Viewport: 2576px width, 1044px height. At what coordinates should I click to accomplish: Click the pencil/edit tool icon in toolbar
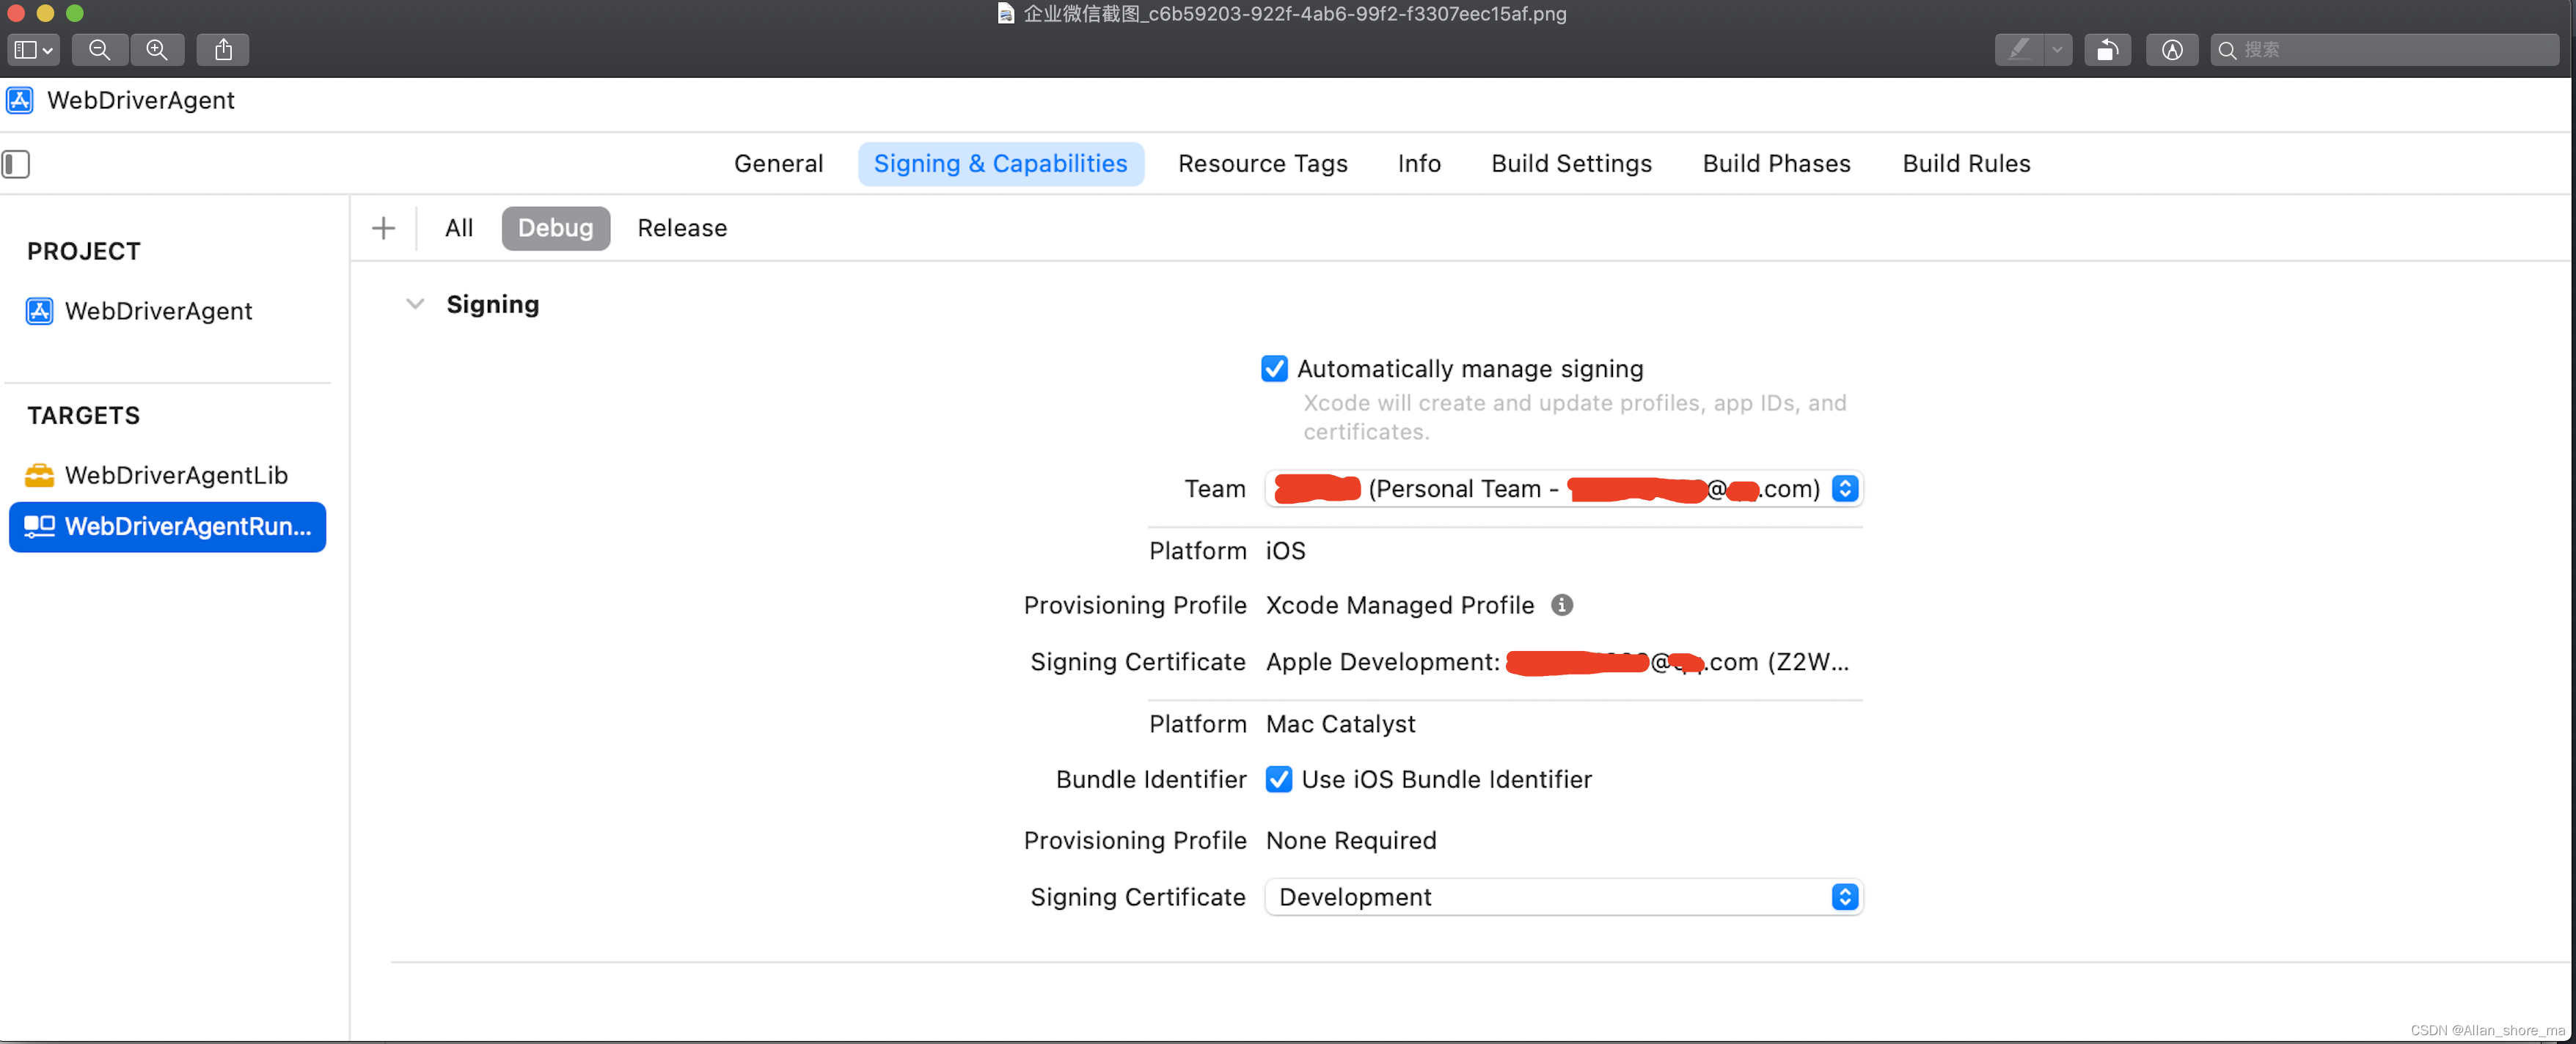coord(2017,48)
